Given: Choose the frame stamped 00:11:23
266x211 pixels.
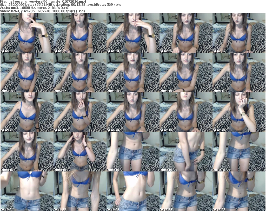Looking at the screenshot, I should click(80, 191).
